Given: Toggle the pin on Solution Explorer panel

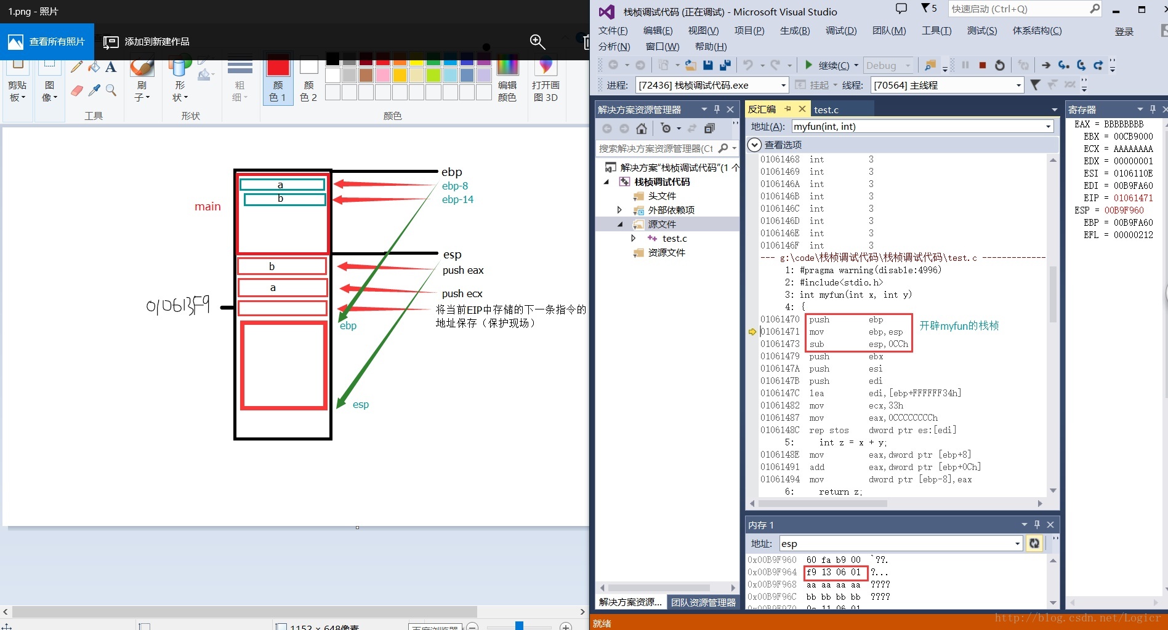Looking at the screenshot, I should (x=717, y=109).
